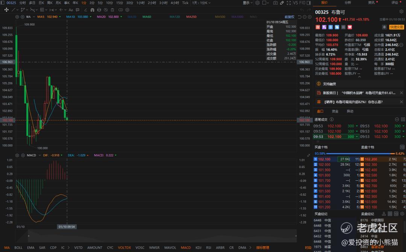The width and height of the screenshot is (406, 252).
Task: Delete drawings with the trash icon
Action: click(x=112, y=10)
